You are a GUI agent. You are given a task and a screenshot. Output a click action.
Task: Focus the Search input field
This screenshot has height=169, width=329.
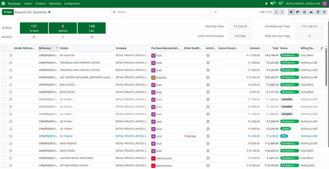click(x=165, y=12)
